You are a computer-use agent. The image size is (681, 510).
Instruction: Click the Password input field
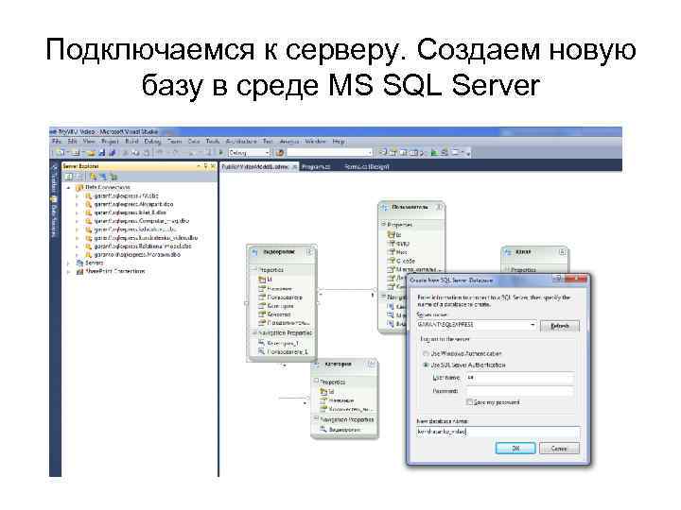pyautogui.click(x=520, y=391)
